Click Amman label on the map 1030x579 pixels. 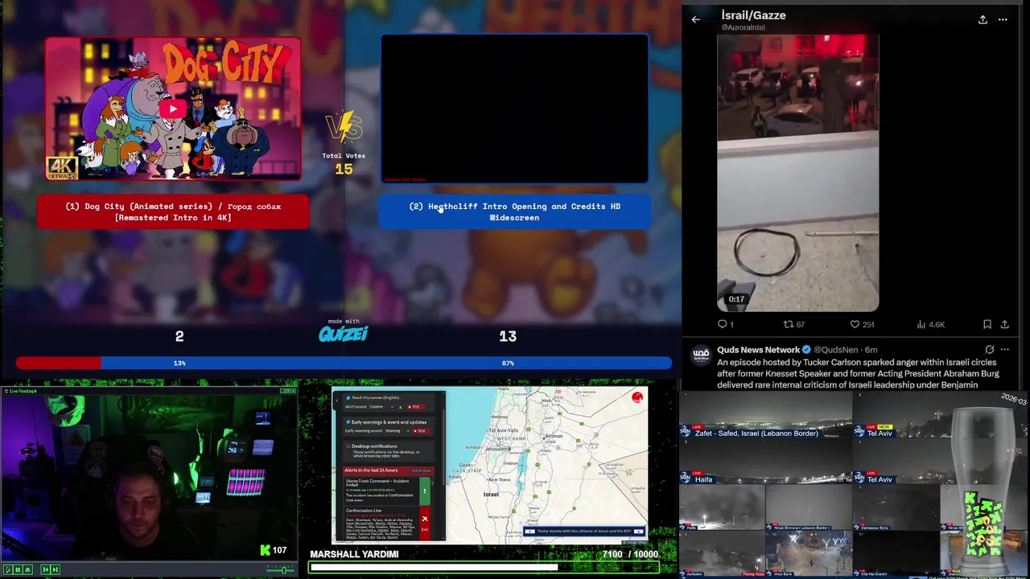554,436
